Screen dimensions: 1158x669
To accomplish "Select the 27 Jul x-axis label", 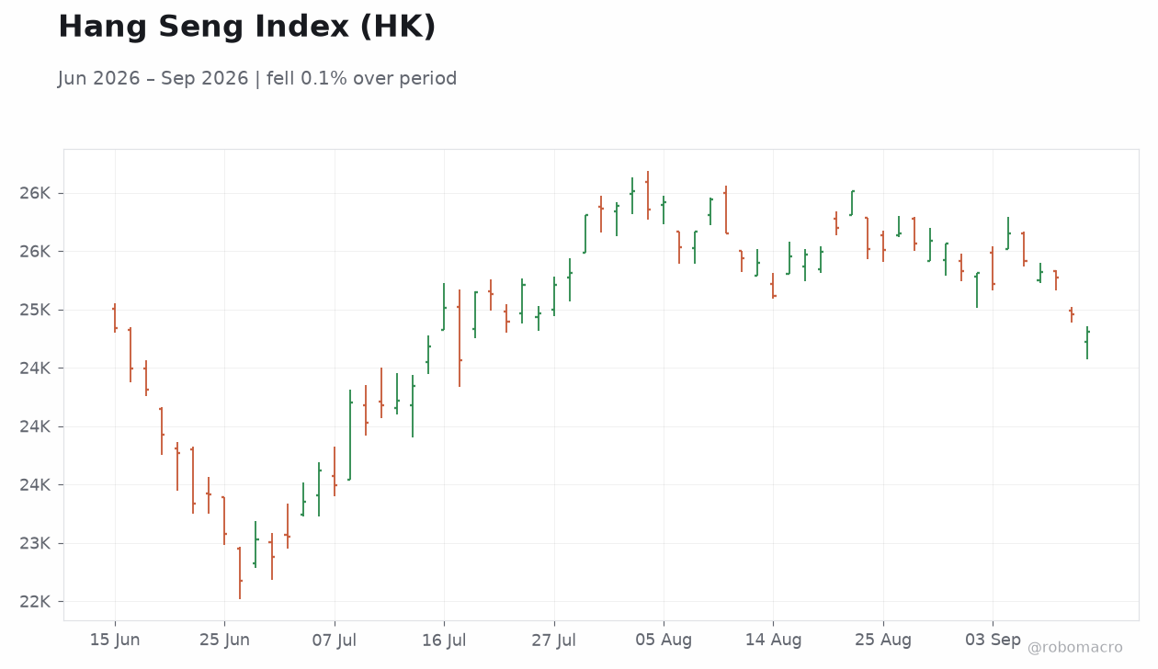I will [554, 640].
